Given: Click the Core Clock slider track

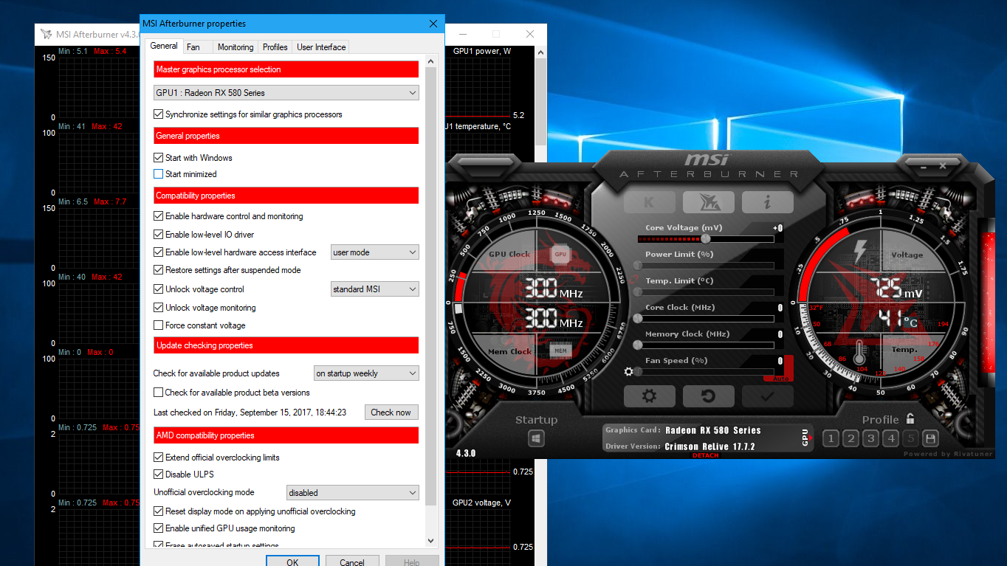Looking at the screenshot, I should click(x=705, y=319).
